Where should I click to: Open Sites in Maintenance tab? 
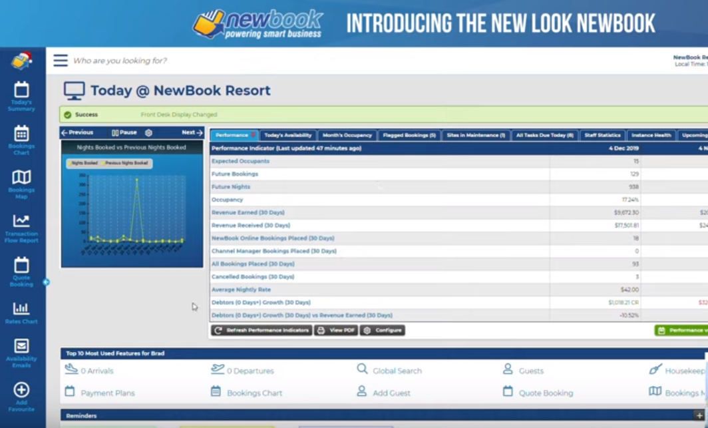(476, 135)
